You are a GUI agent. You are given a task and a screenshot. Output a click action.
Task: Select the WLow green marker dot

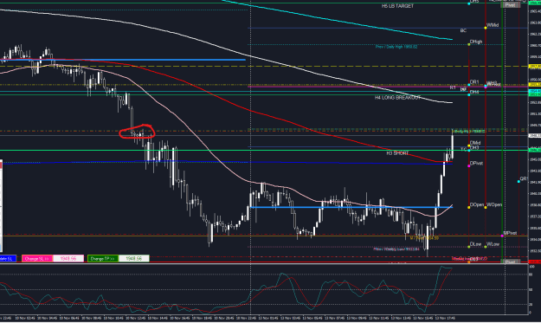point(486,247)
